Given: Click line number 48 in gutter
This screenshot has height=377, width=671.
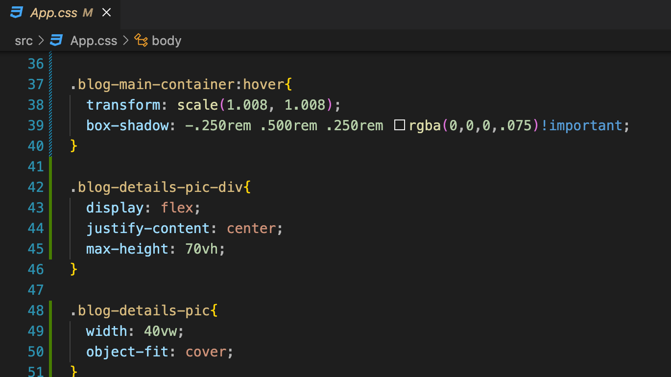Looking at the screenshot, I should point(36,310).
